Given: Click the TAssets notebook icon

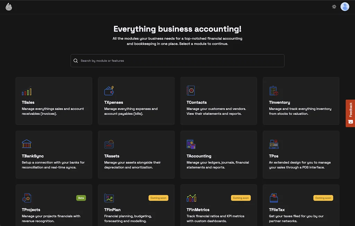Looking at the screenshot, I should coord(109,144).
